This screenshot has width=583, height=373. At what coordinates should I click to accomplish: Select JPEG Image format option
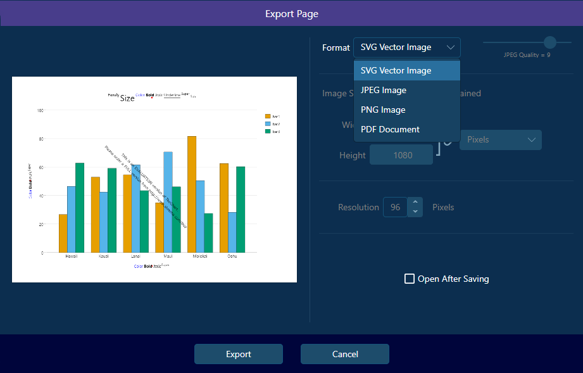coord(407,91)
